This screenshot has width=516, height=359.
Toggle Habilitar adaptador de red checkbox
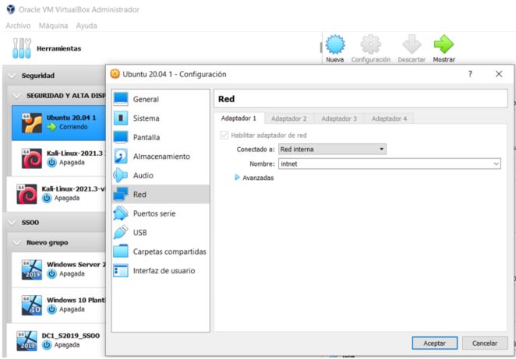[224, 136]
